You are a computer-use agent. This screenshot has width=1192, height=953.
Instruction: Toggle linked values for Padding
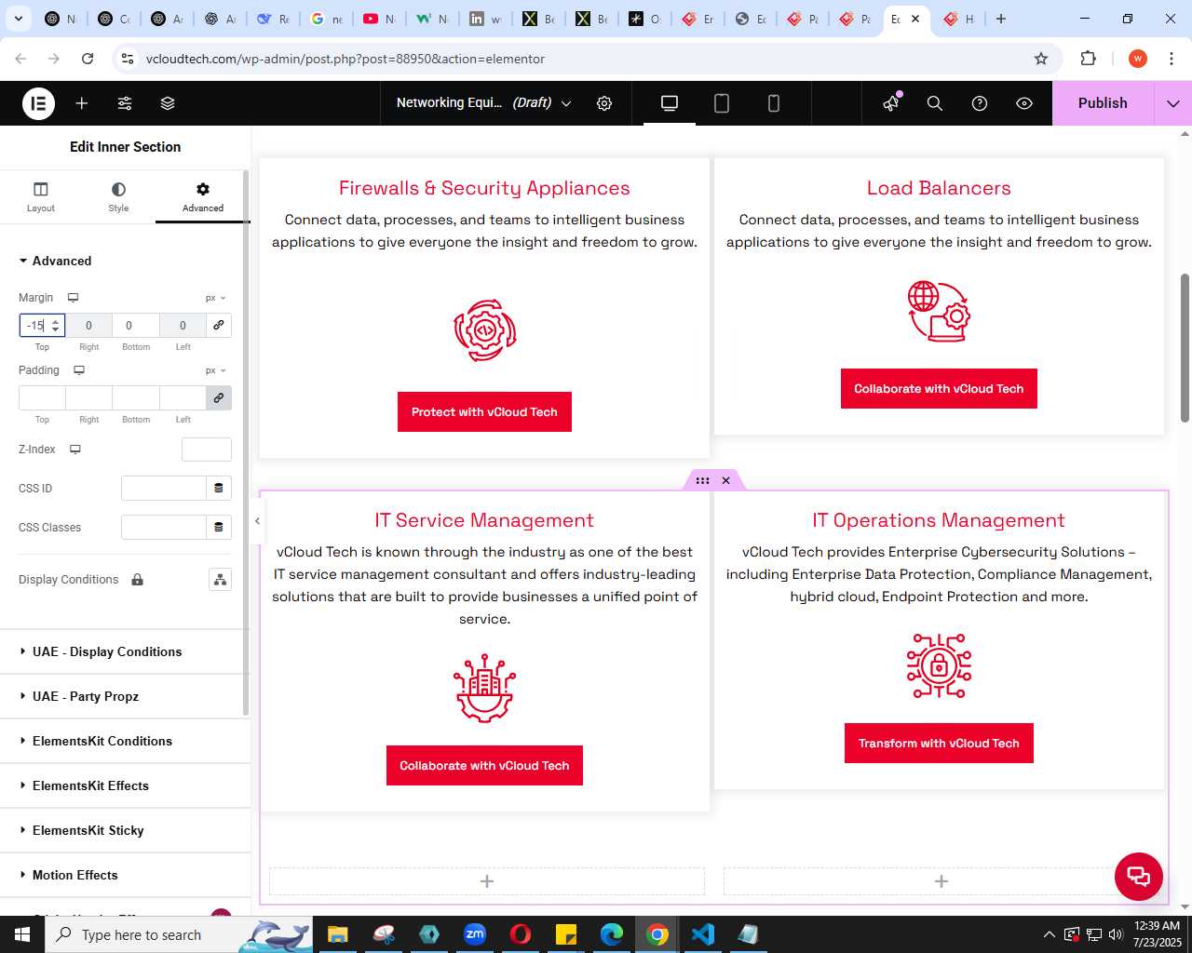tap(219, 397)
